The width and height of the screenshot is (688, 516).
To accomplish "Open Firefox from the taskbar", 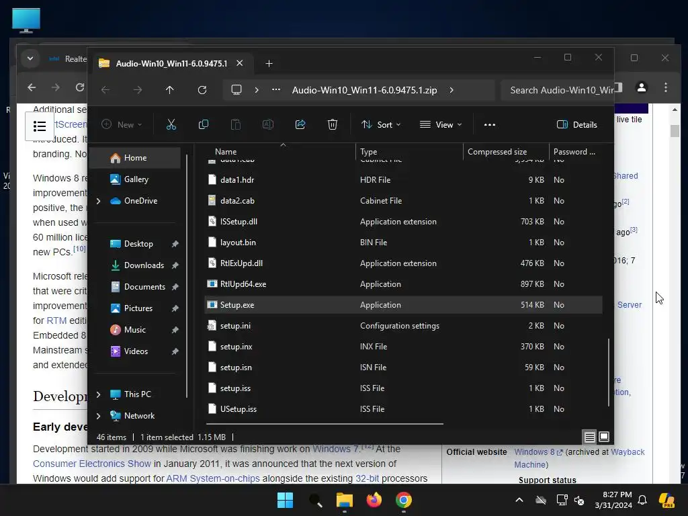I will [x=374, y=500].
